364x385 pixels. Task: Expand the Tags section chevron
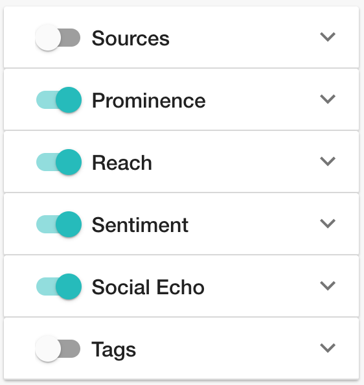[328, 348]
